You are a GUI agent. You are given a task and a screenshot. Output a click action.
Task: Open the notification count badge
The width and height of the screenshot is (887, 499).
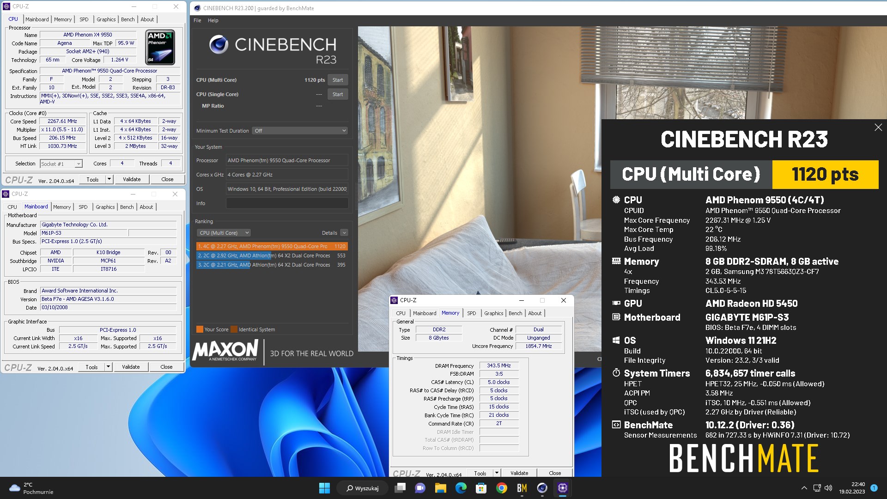pyautogui.click(x=874, y=488)
